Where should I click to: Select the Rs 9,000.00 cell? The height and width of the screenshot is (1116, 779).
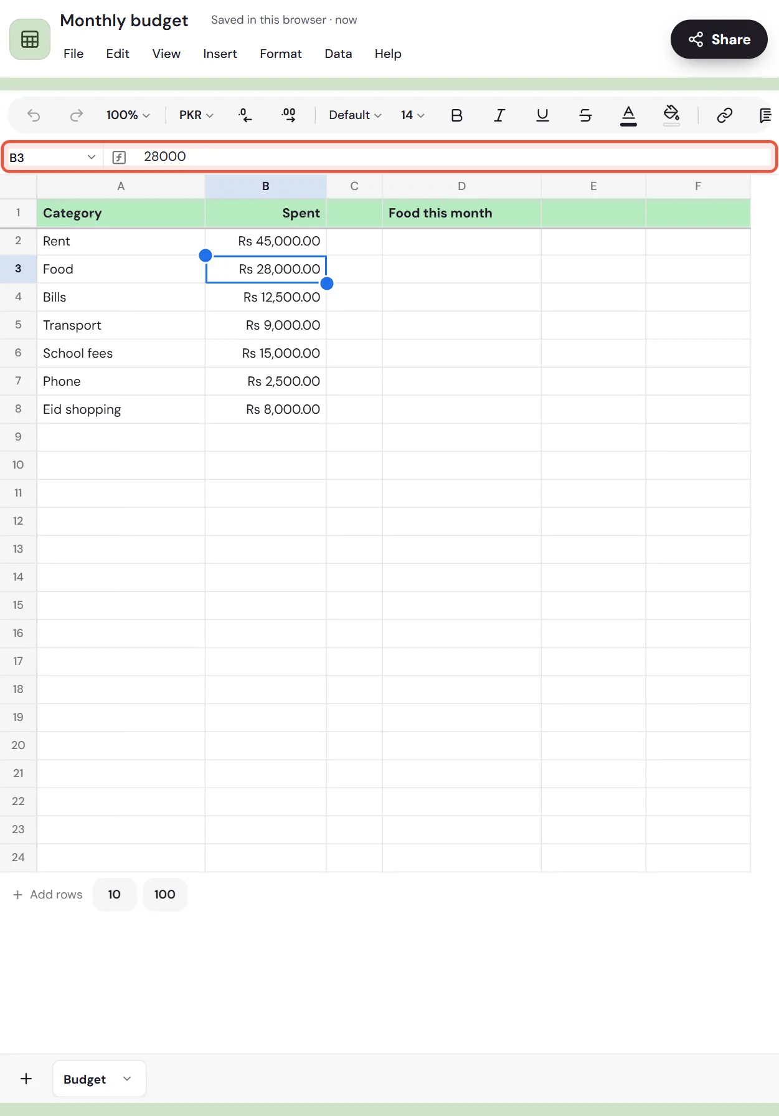[x=266, y=325]
